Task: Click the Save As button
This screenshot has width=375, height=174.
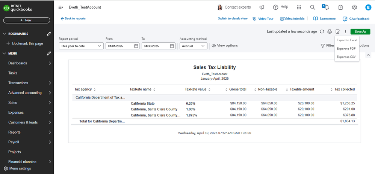Action: pyautogui.click(x=360, y=31)
